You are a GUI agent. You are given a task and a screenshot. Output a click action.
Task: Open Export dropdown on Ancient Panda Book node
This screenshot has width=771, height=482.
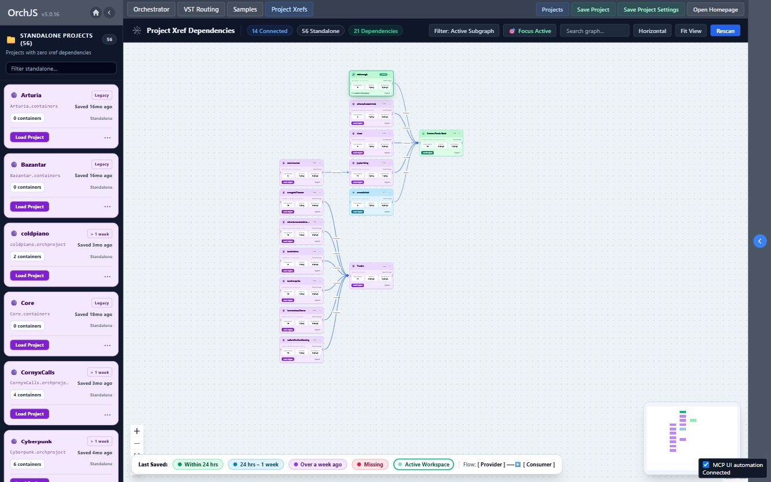pos(457,153)
